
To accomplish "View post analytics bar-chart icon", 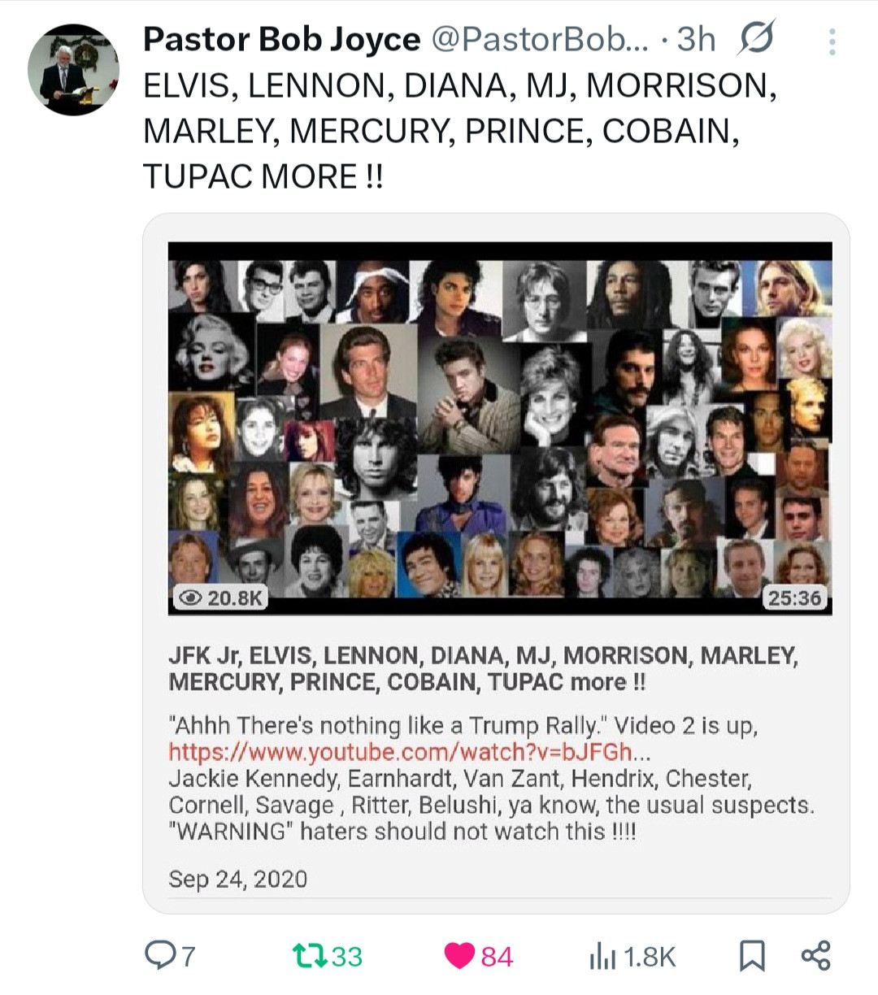I will coord(602,956).
